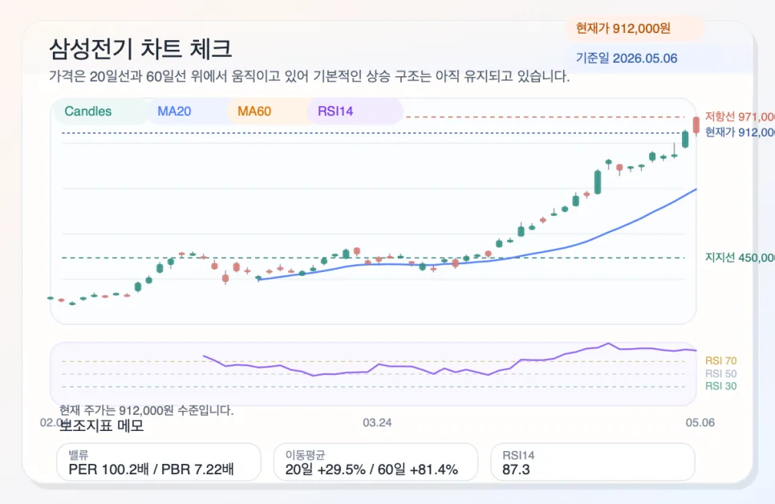
Task: Click the 현재가 912,000 label beside chart
Action: click(x=740, y=132)
